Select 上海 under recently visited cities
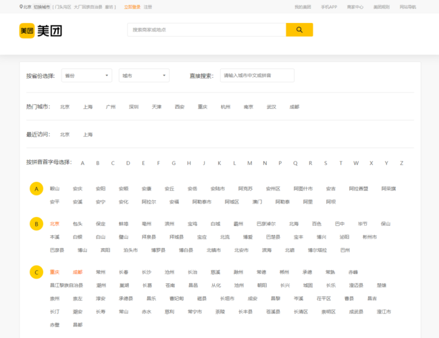 pyautogui.click(x=88, y=135)
